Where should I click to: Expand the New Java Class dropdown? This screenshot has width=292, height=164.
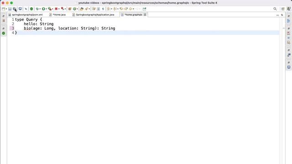(x=77, y=9)
